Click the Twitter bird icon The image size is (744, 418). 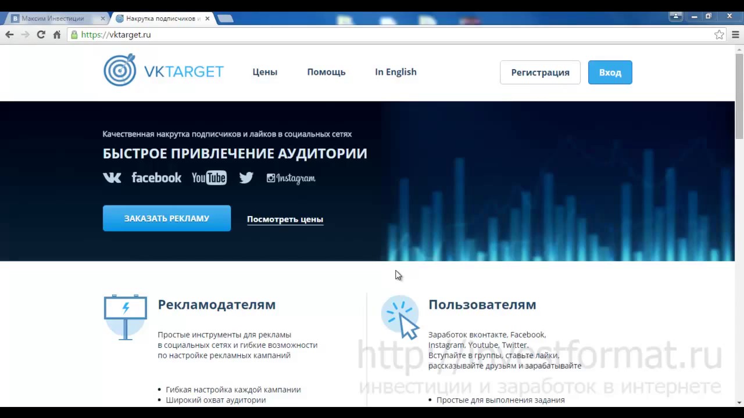pyautogui.click(x=246, y=178)
